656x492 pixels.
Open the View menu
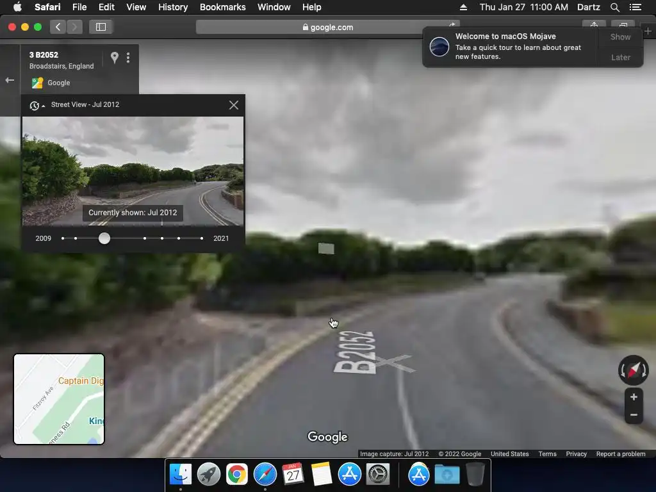136,7
